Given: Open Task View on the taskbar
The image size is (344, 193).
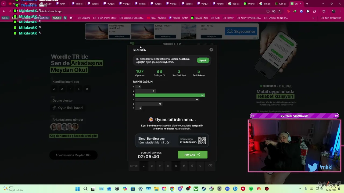Looking at the screenshot, I should tap(93, 189).
